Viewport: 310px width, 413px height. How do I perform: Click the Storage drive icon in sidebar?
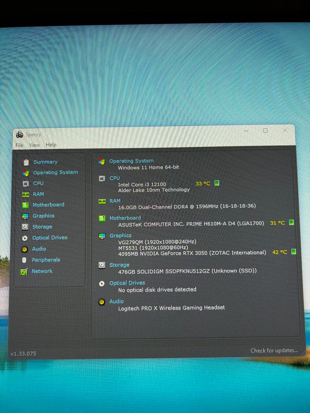25,227
